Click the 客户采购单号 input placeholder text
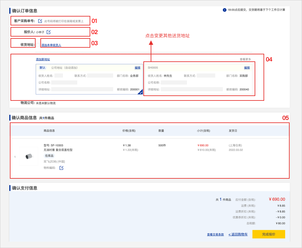Viewport: 302px width, 248px height. point(64,21)
